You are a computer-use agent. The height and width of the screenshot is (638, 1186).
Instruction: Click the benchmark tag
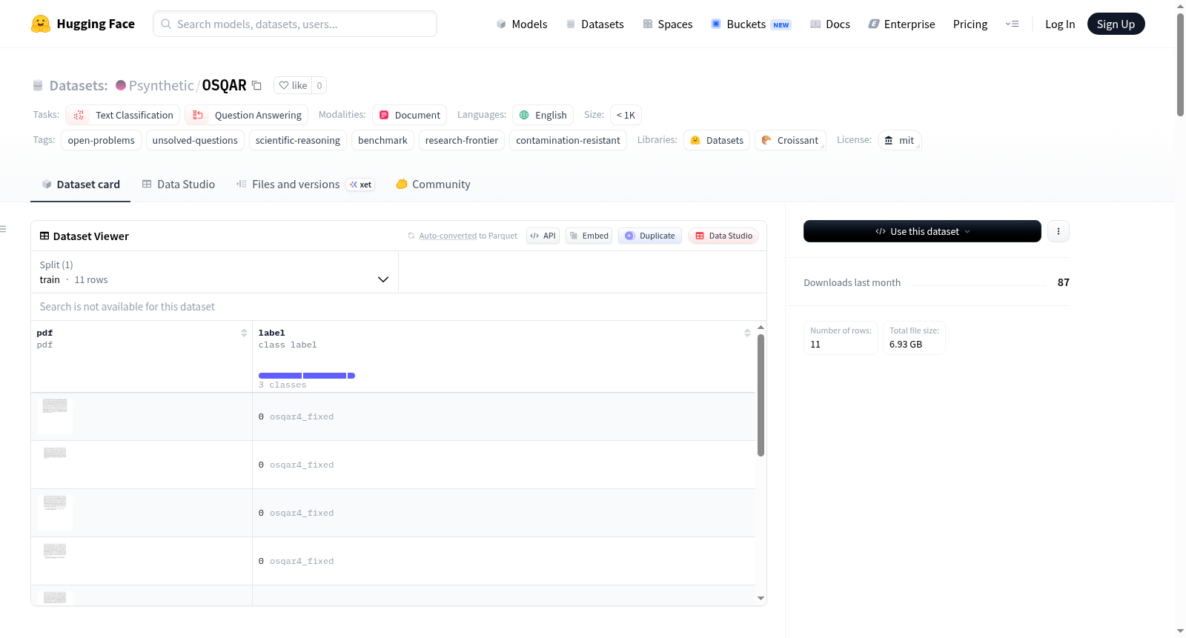(x=382, y=140)
